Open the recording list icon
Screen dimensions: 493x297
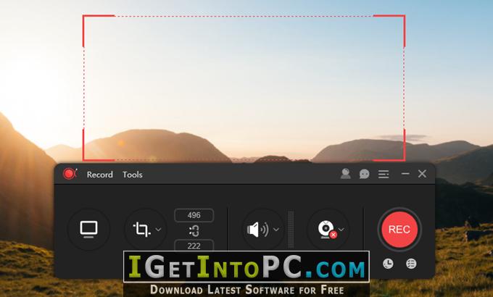[411, 264]
